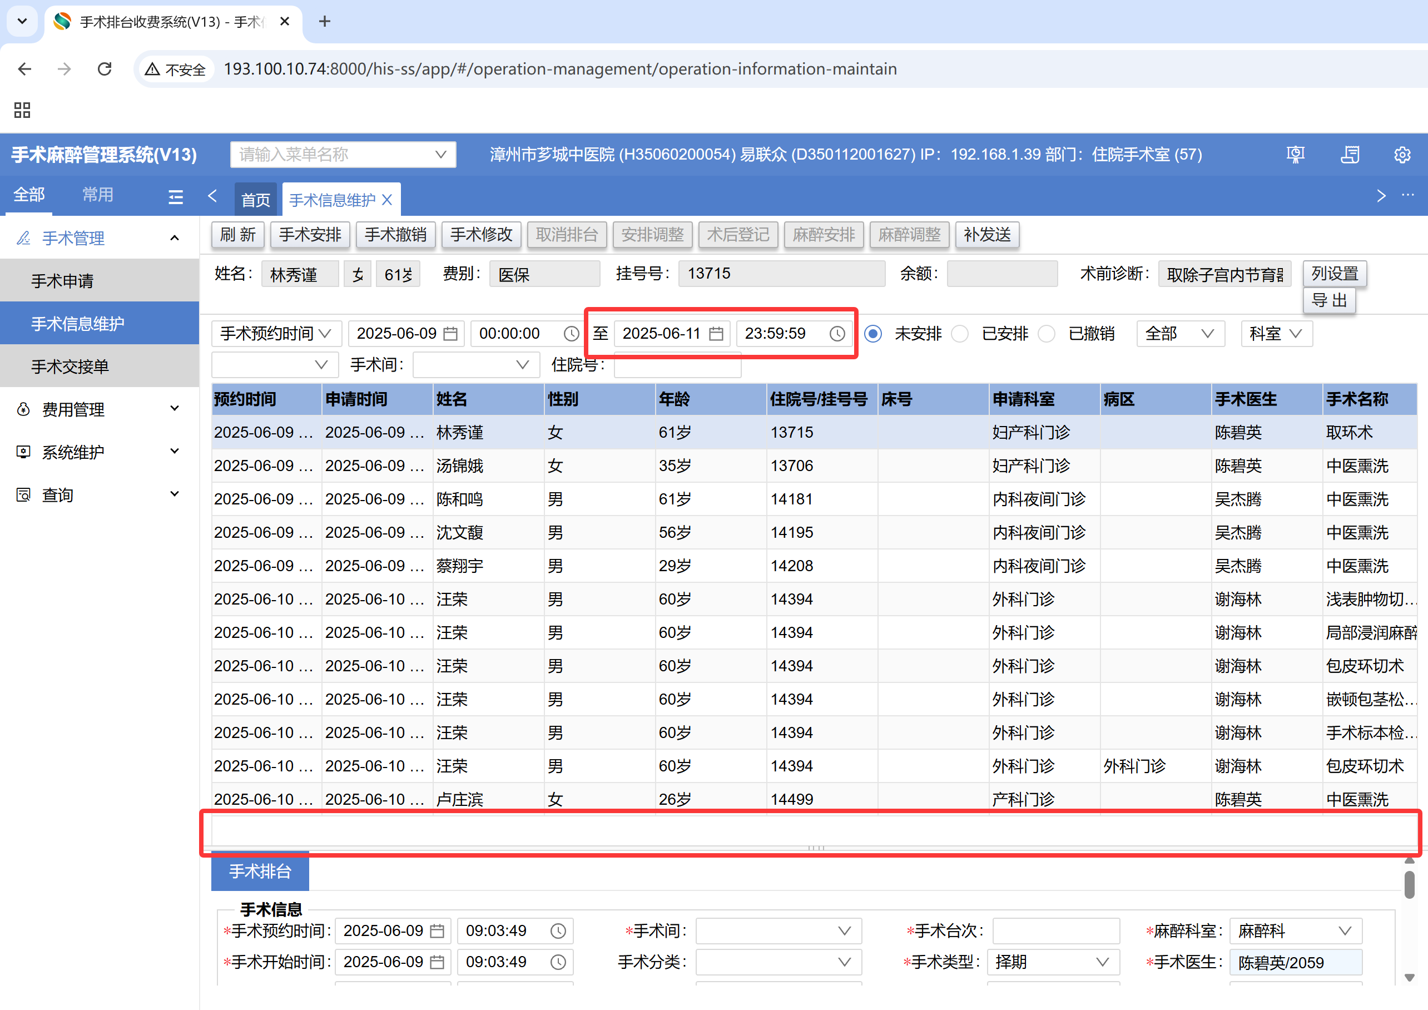Viewport: 1428px width, 1010px height.
Task: Select the 未安排 radio button
Action: tap(873, 334)
